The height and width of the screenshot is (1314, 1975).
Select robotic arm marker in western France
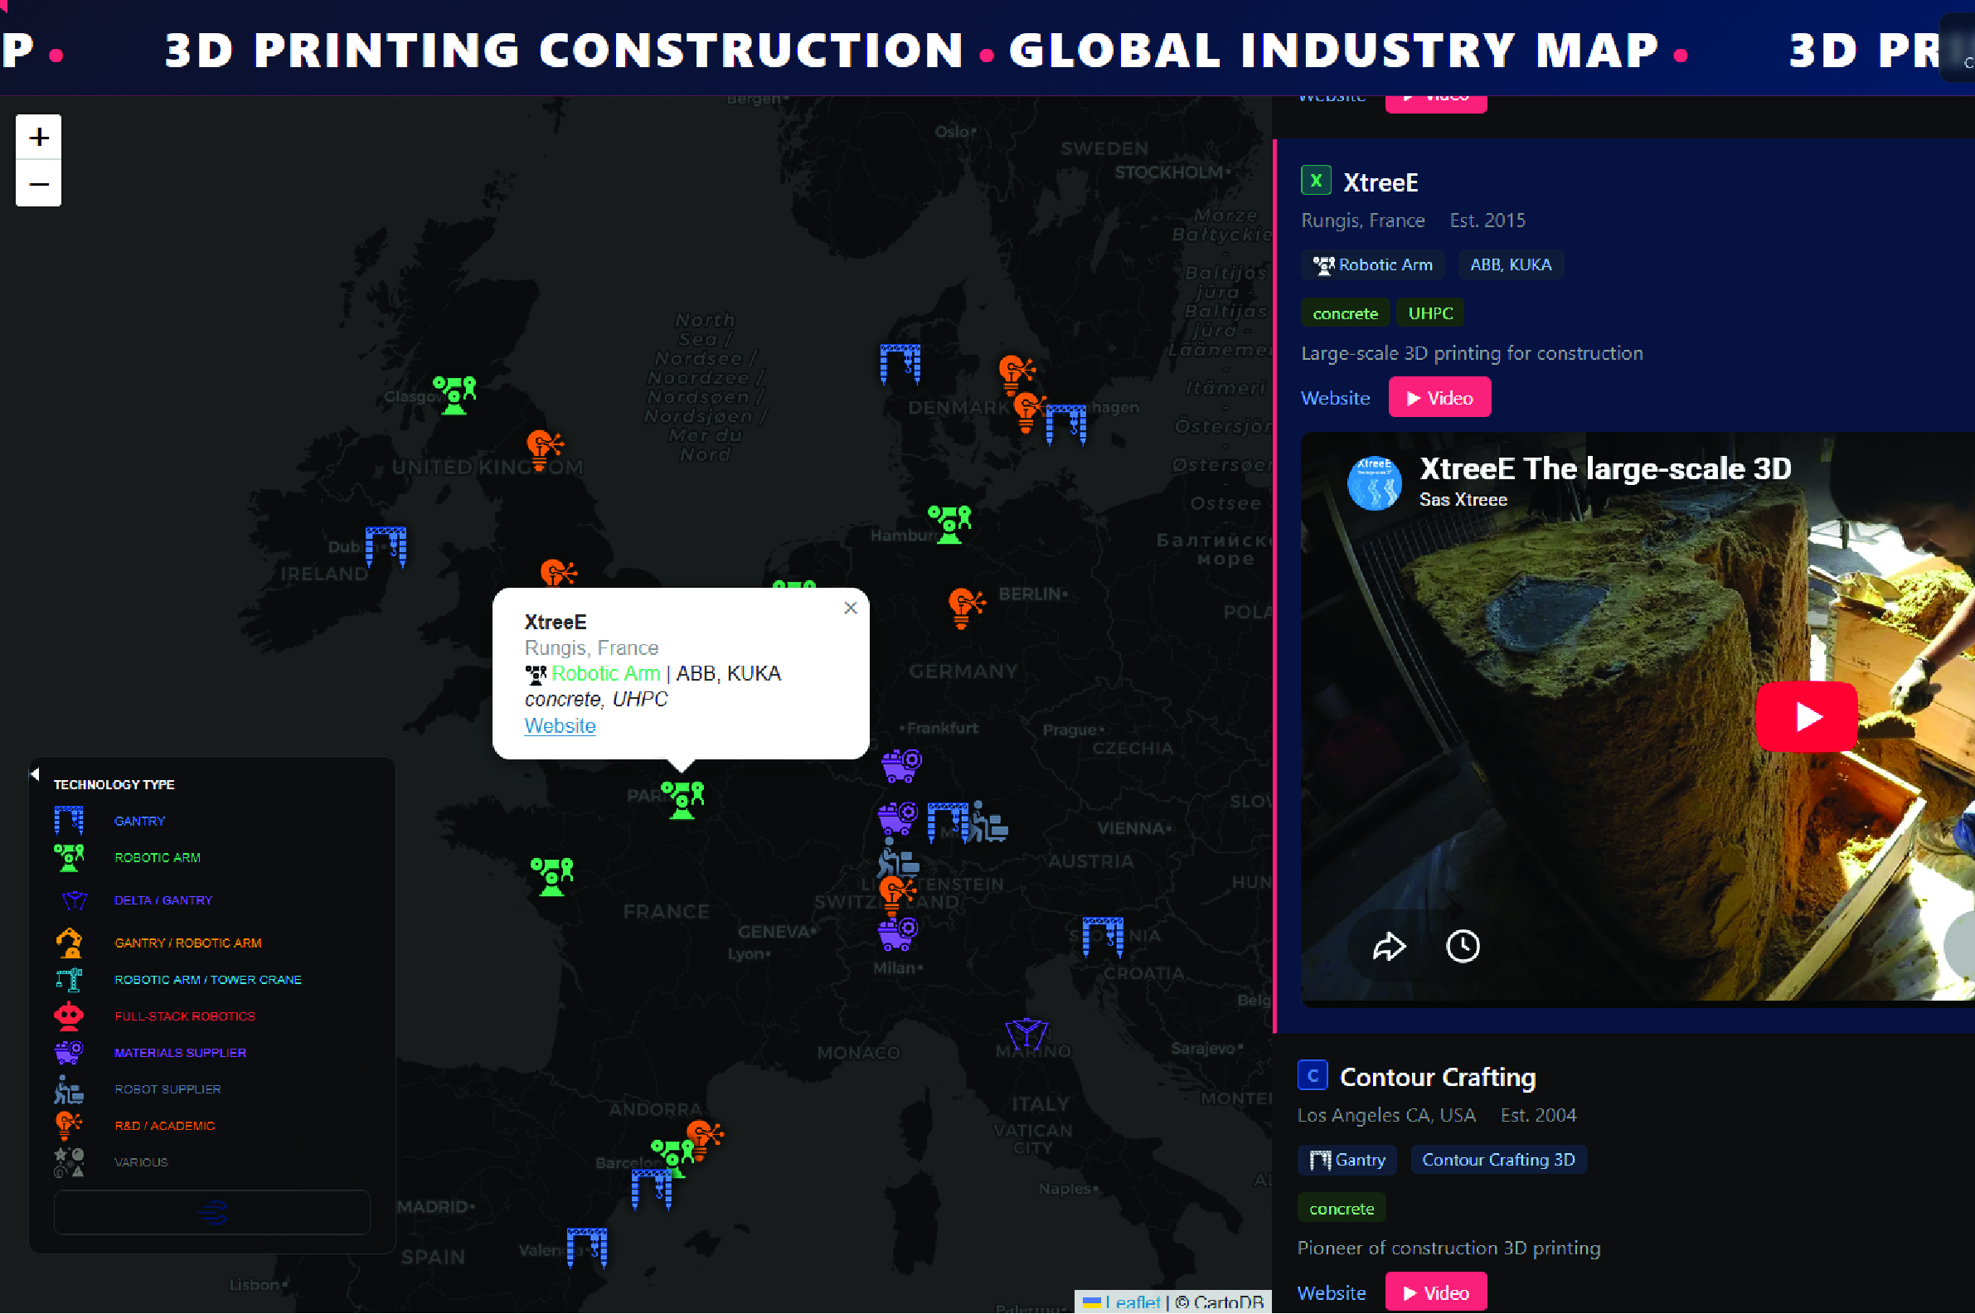[x=552, y=877]
